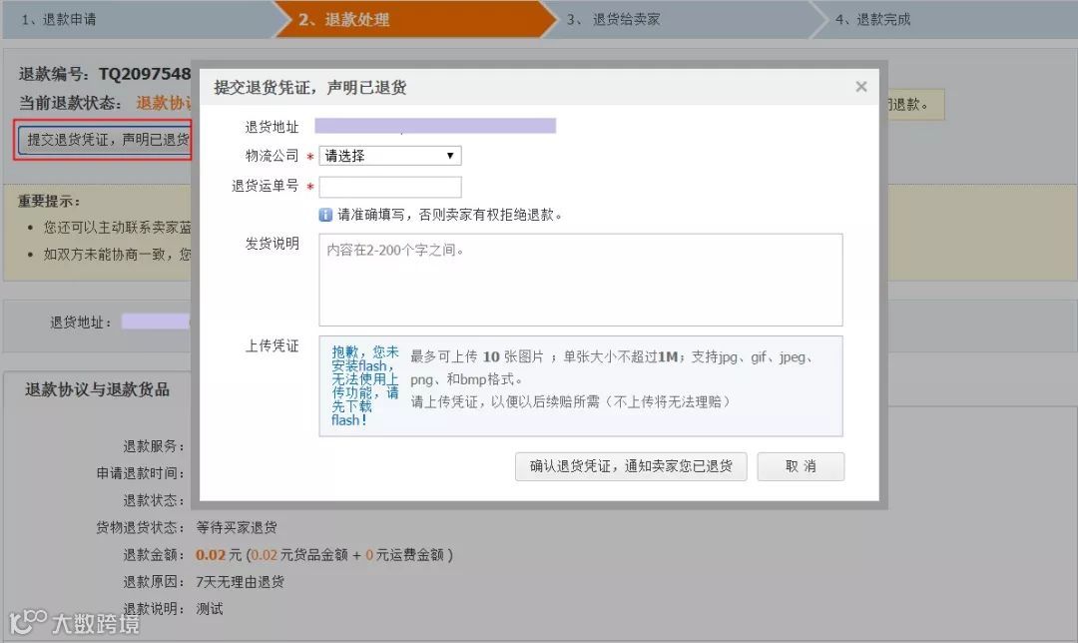
Task: Click the 如双方未能协商一致 bullet text
Action: point(117,254)
